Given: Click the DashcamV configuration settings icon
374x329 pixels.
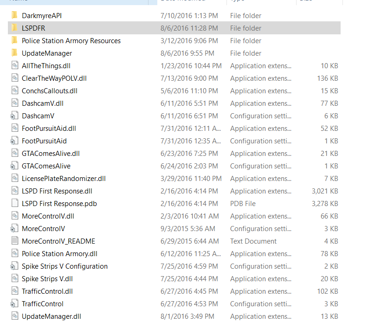Looking at the screenshot, I should pos(14,116).
